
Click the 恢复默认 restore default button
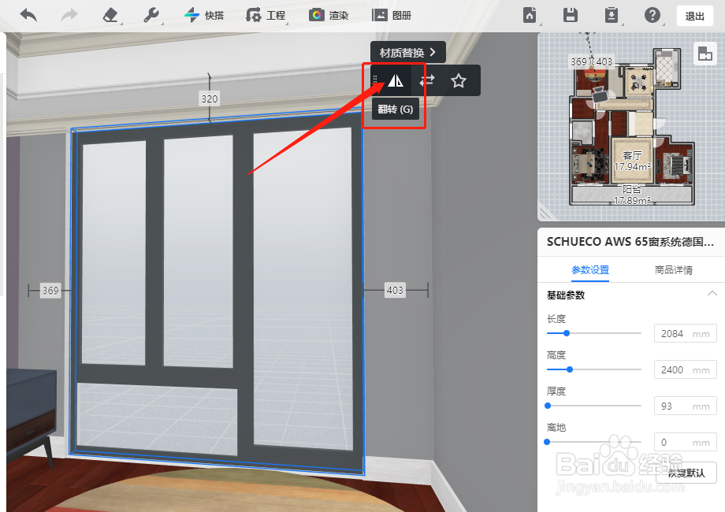tap(686, 473)
